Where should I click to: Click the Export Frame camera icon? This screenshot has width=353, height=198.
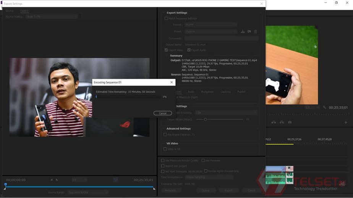point(290,122)
